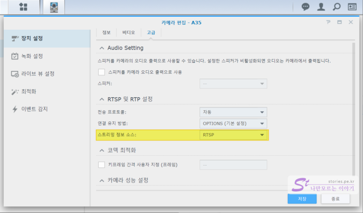The image size is (363, 213).
Task: Enable 스피커를 카메라 오디오 출력으로 사용 checkbox
Action: [x=101, y=72]
